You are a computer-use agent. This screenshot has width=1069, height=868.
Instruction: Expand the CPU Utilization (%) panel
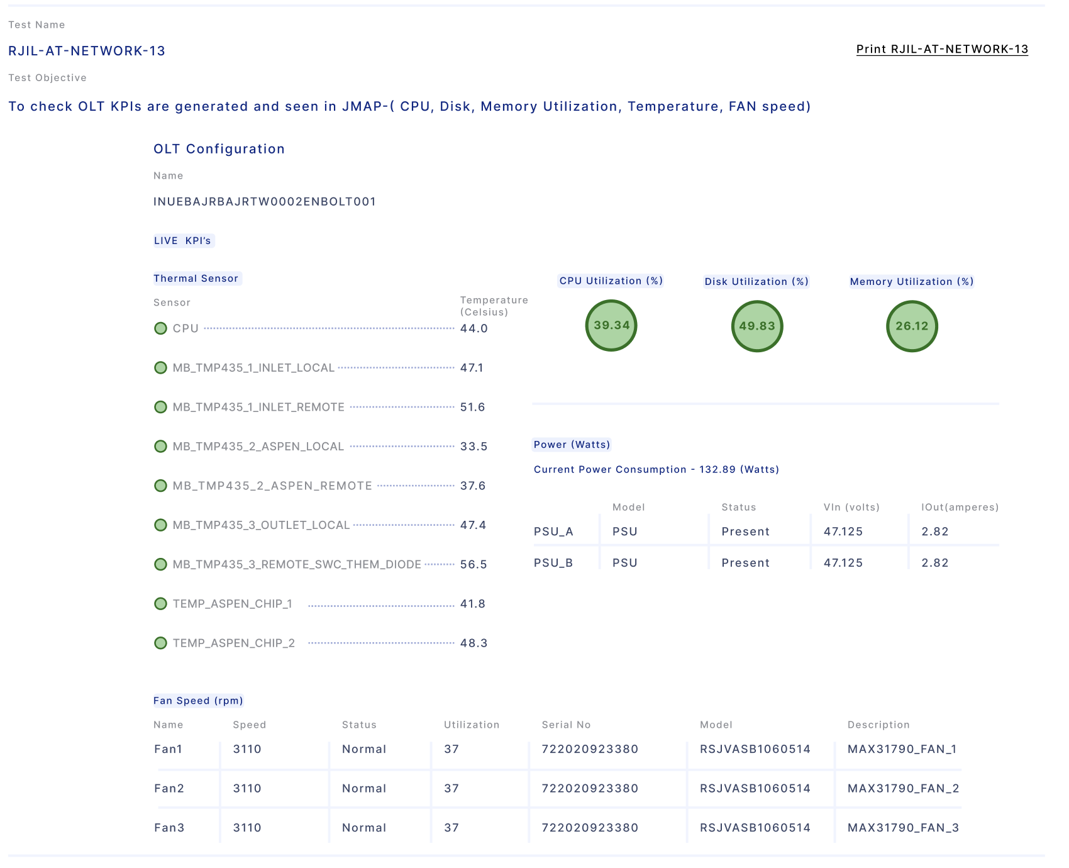point(611,281)
